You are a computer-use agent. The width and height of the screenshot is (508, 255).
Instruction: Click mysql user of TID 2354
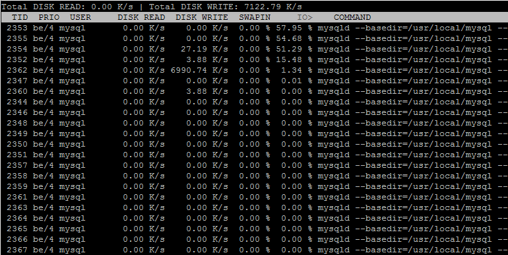(x=73, y=49)
